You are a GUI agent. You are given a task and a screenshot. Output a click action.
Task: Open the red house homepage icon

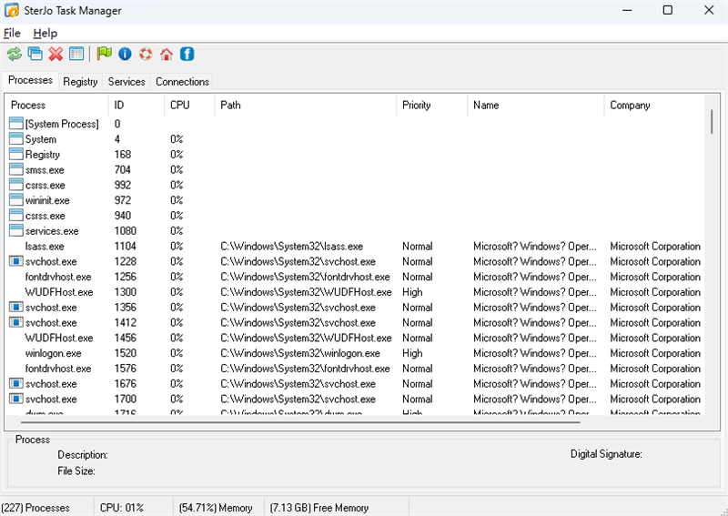pos(167,55)
